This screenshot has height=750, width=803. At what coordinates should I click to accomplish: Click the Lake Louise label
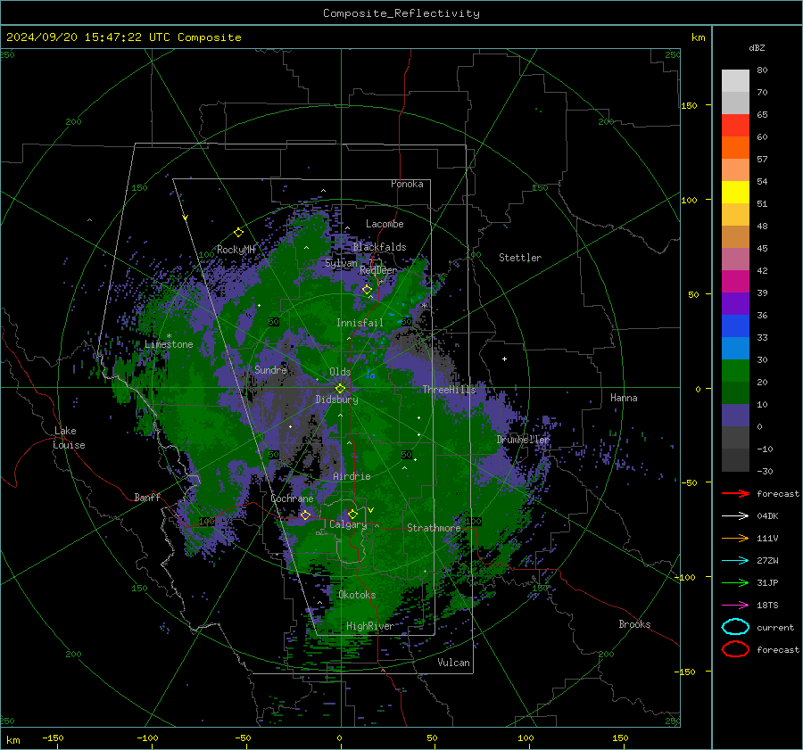(x=69, y=438)
